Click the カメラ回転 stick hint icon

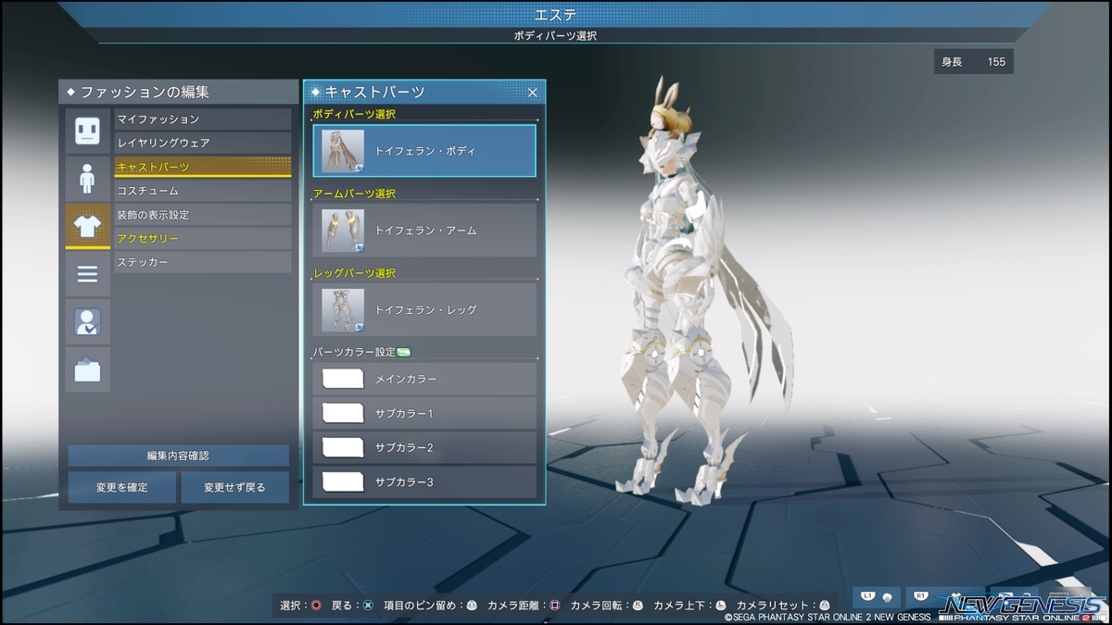pos(638,606)
